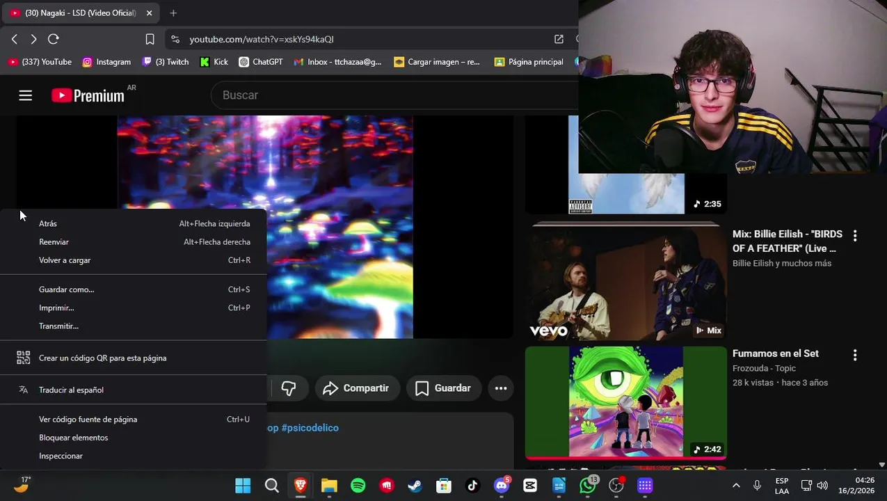
Task: Choose Bloquear elementos
Action: pos(134,438)
